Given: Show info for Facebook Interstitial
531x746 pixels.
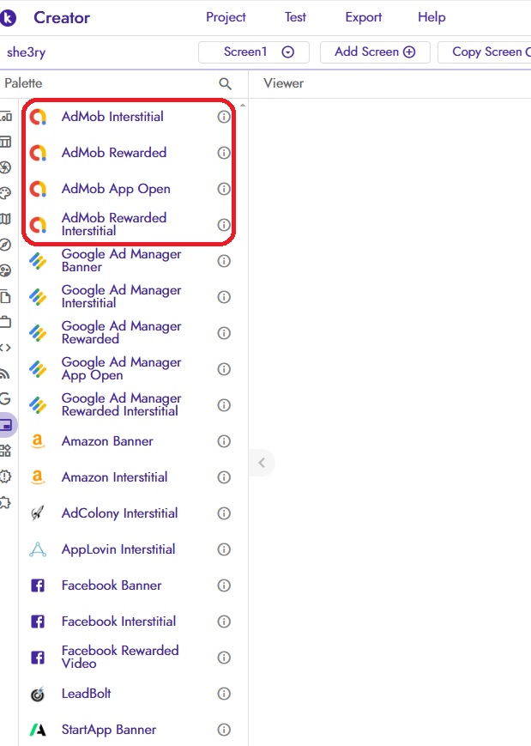Looking at the screenshot, I should [223, 622].
